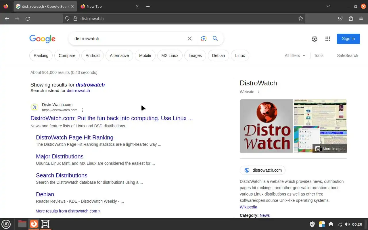Apply the Alternative filter chip
Image resolution: width=368 pixels, height=230 pixels.
pyautogui.click(x=119, y=55)
